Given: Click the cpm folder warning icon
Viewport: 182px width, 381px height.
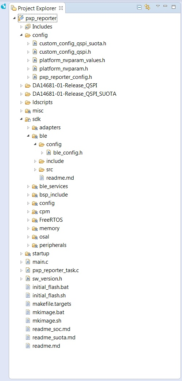Looking at the screenshot, I should (35, 212).
